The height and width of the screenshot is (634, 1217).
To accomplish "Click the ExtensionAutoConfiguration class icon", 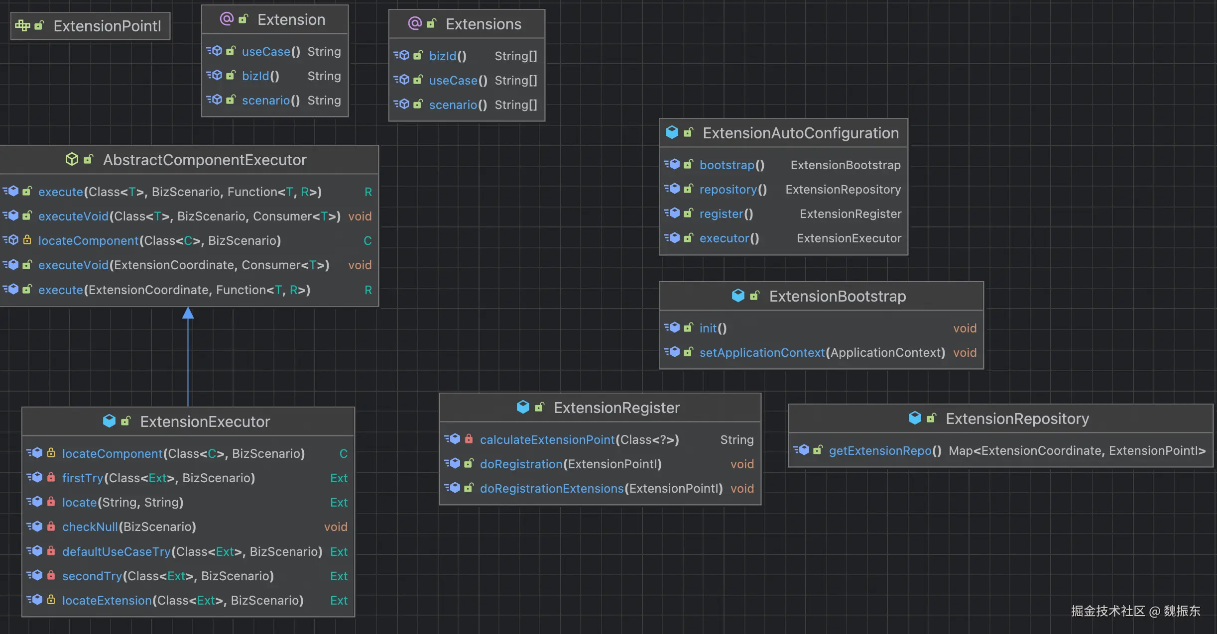I will pos(672,132).
